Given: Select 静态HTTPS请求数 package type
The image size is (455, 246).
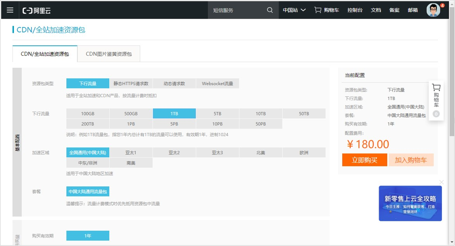Looking at the screenshot, I should pyautogui.click(x=131, y=84).
